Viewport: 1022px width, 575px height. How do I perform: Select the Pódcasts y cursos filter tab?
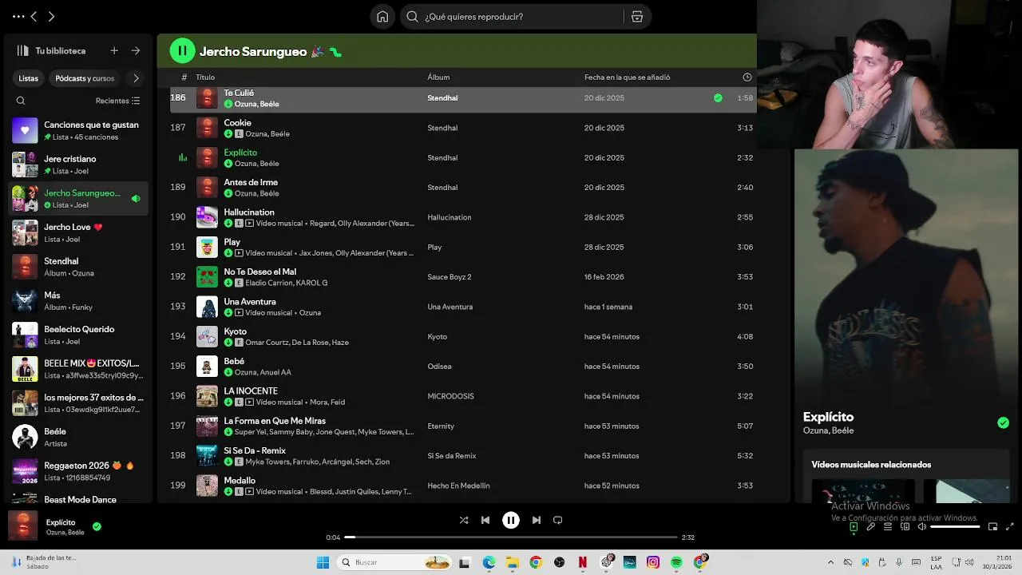click(x=85, y=78)
